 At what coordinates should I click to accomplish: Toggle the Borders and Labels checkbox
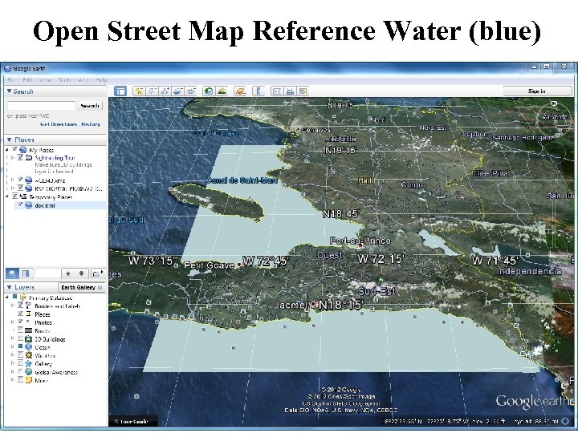pos(20,306)
